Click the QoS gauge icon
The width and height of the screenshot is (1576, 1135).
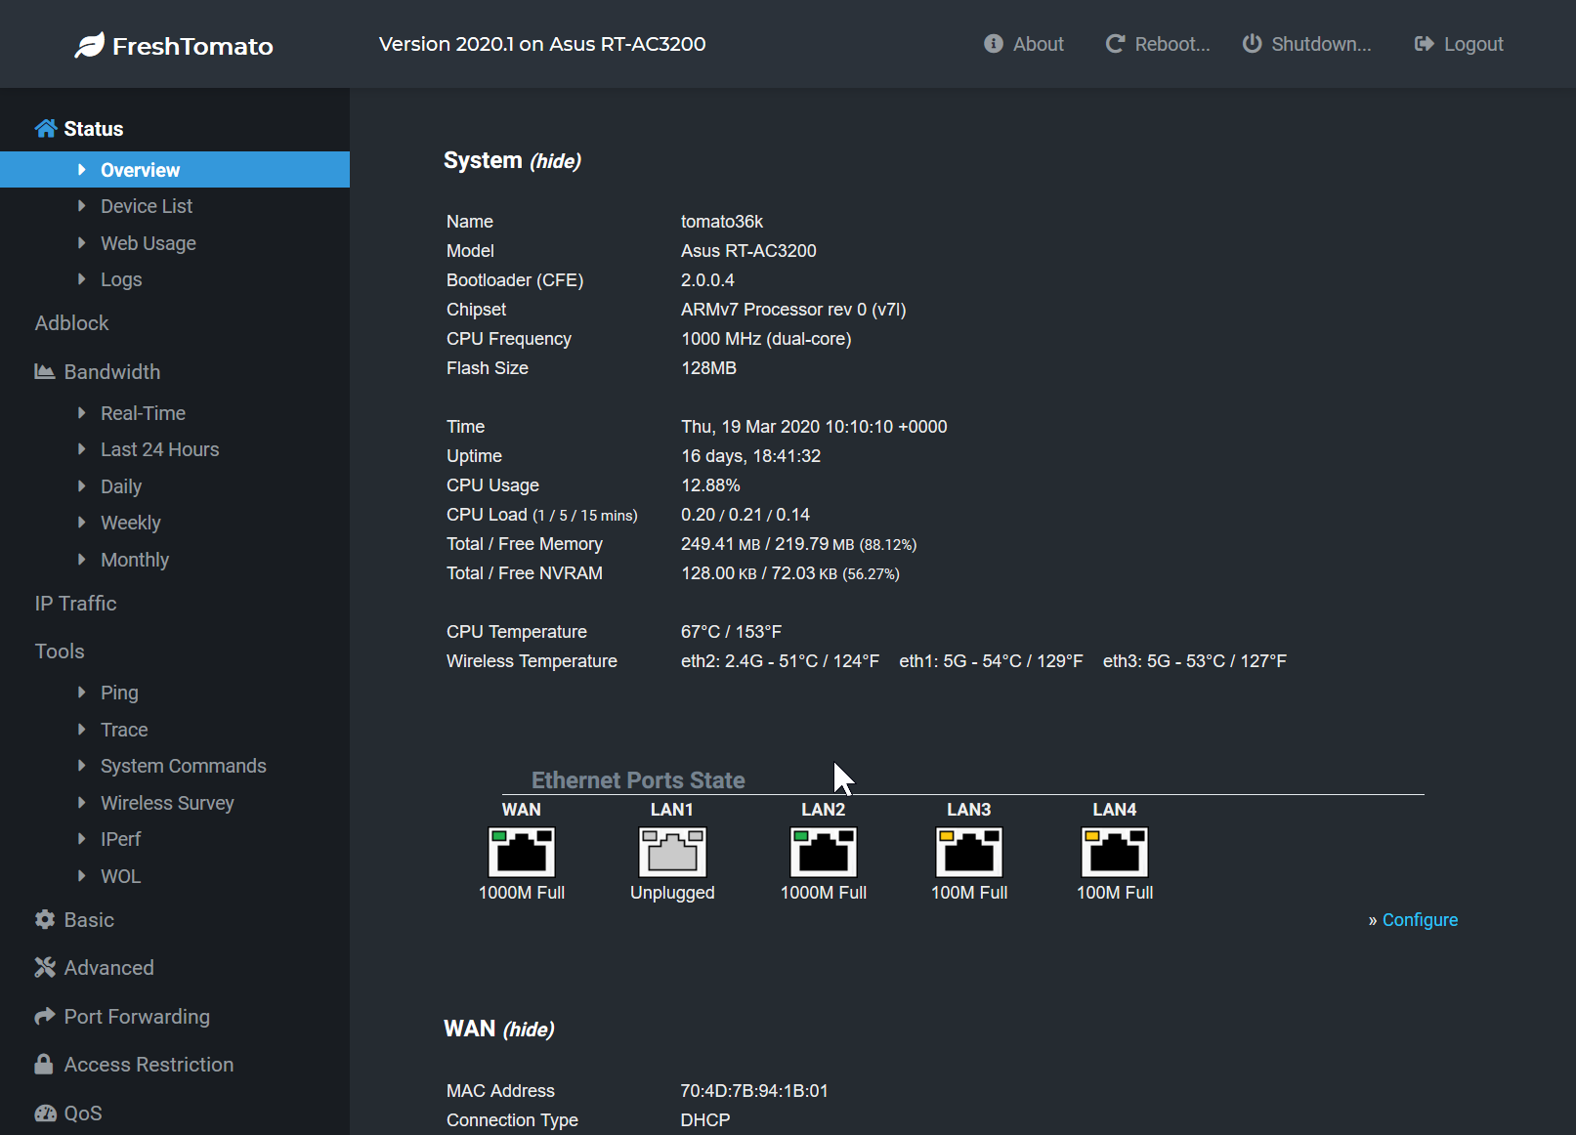pyautogui.click(x=44, y=1113)
